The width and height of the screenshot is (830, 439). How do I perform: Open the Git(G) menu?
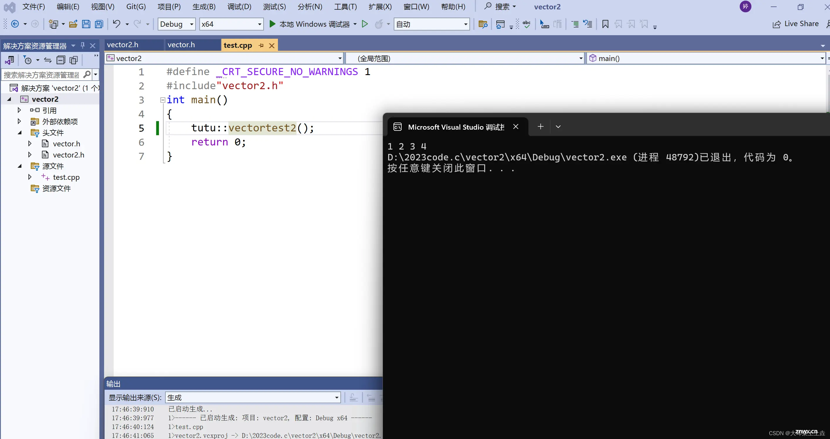(x=136, y=7)
